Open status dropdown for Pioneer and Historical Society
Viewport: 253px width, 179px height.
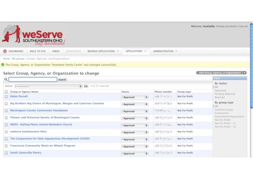[x=135, y=118]
